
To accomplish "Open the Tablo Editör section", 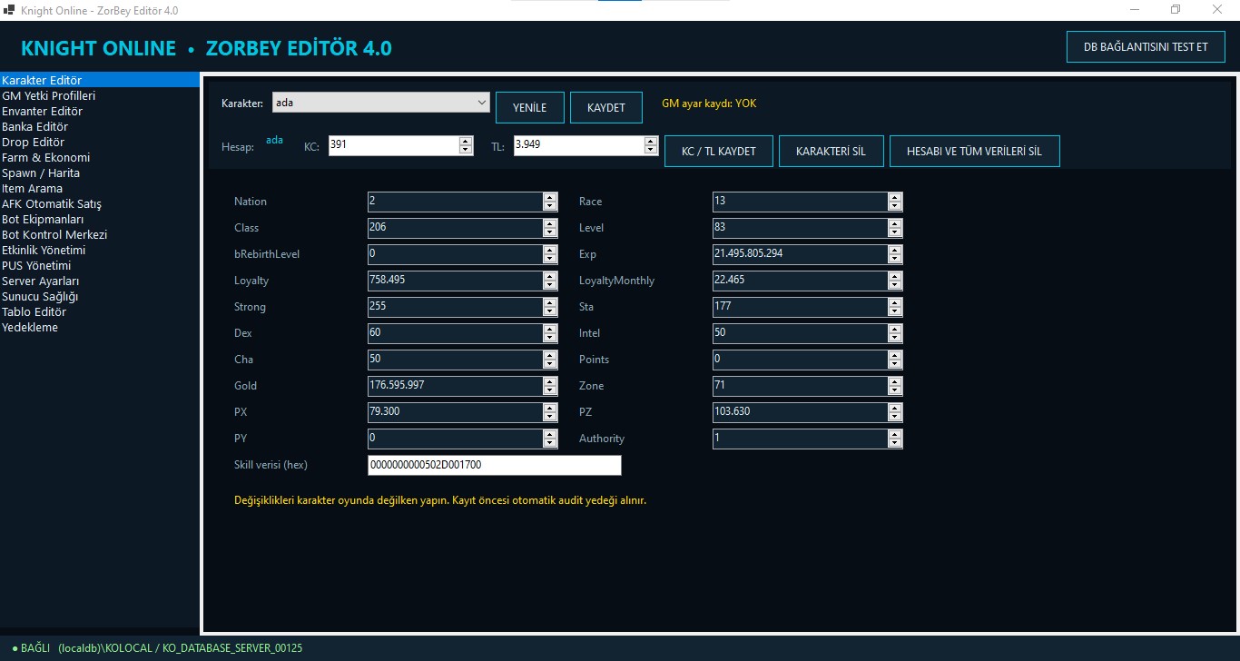I will coord(100,312).
